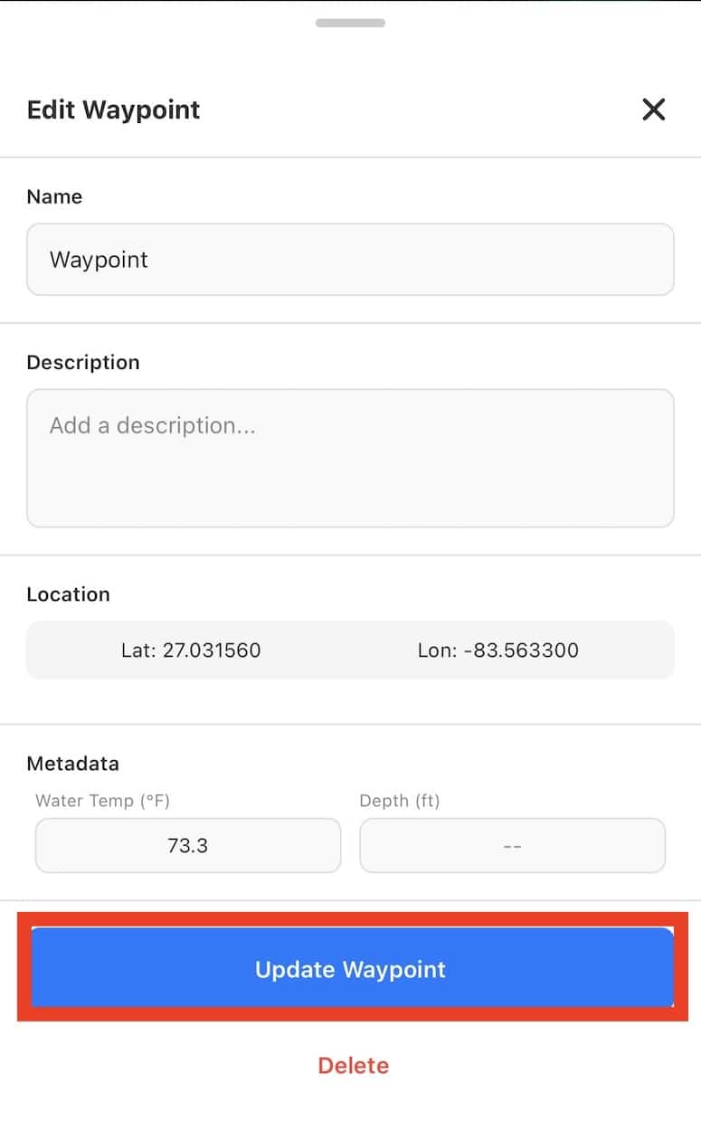The image size is (701, 1131).
Task: Focus the Description text area
Action: pos(350,458)
